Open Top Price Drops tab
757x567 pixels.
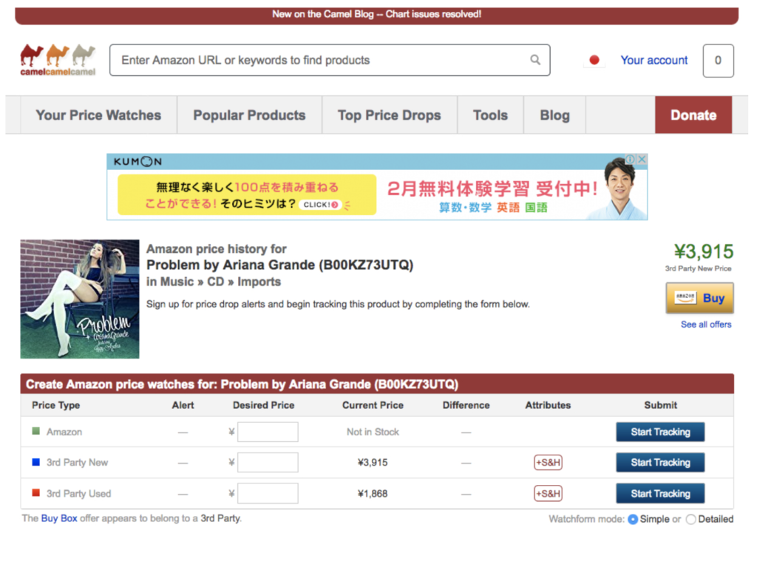389,115
